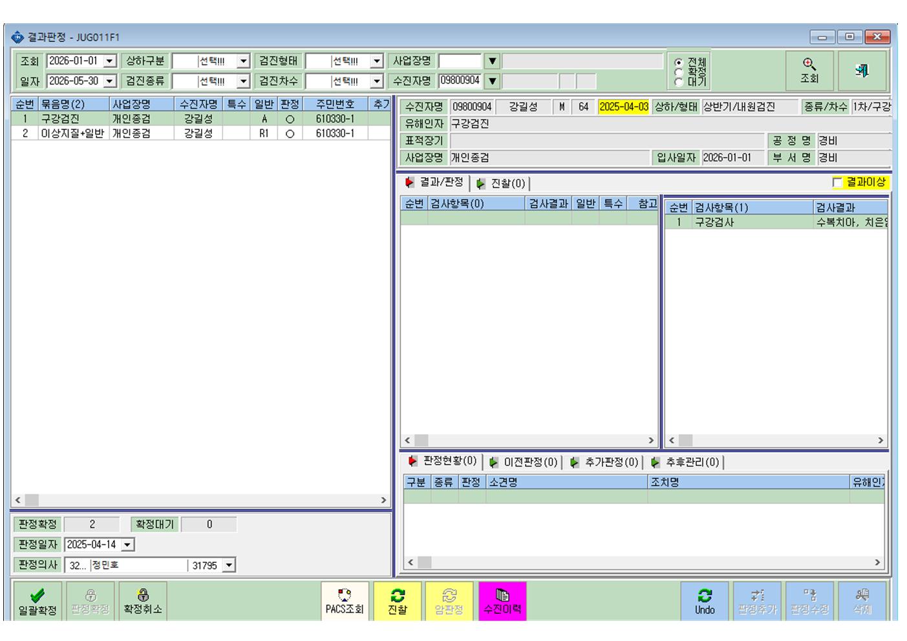This screenshot has height=641, width=907.
Task: Open the PACS조회 viewer button
Action: click(345, 601)
